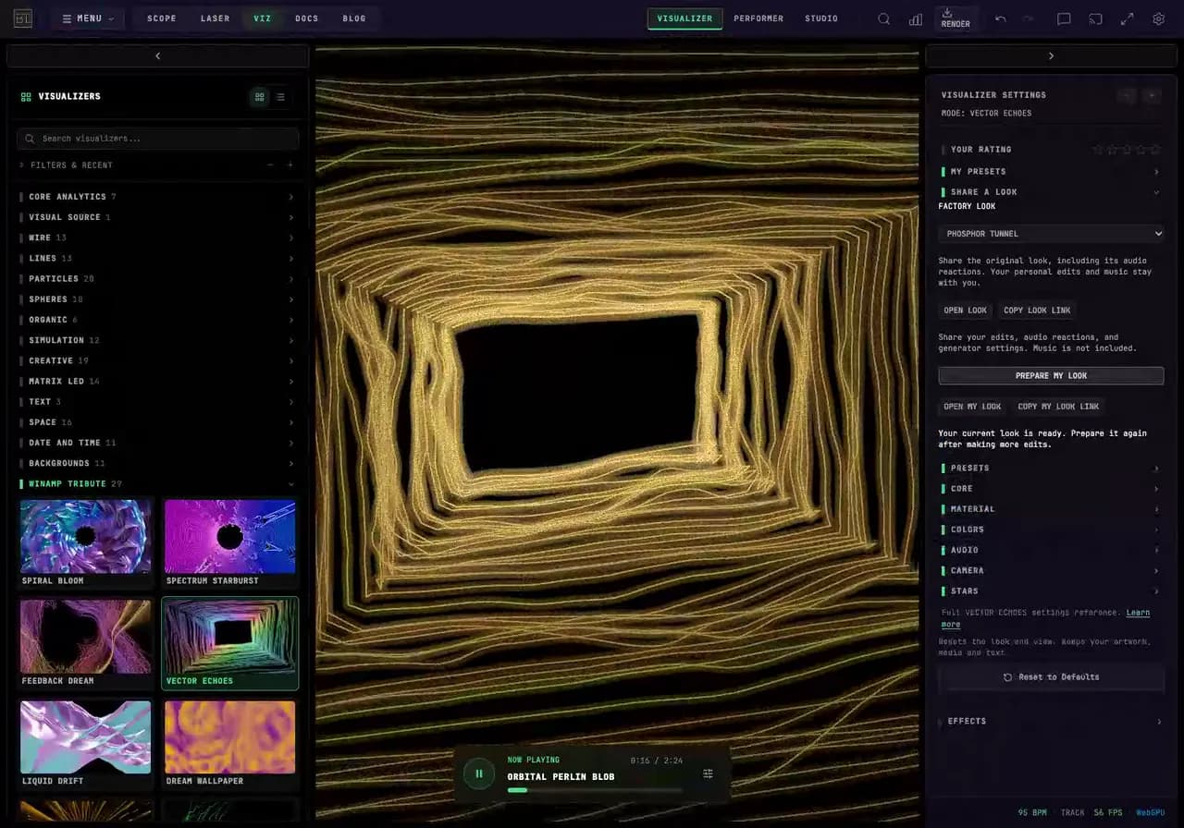Open the bar-chart stats icon
Viewport: 1184px width, 828px height.
tap(916, 18)
